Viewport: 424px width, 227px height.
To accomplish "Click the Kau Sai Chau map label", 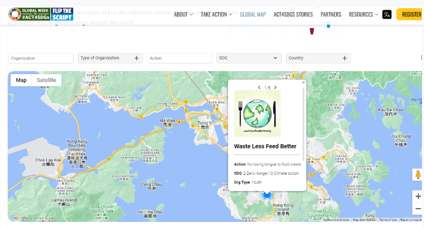I will pyautogui.click(x=390, y=112).
